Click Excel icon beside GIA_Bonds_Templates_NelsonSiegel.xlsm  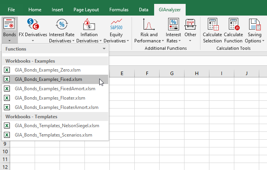click(7, 126)
